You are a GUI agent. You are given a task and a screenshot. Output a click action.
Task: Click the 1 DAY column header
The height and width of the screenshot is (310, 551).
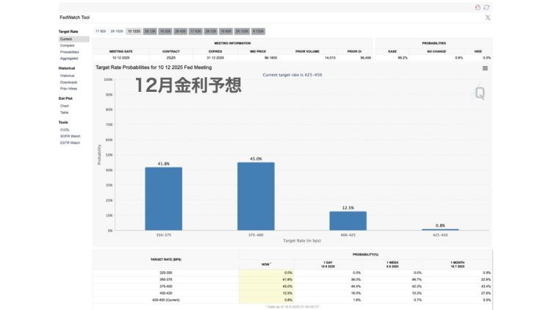(x=328, y=264)
